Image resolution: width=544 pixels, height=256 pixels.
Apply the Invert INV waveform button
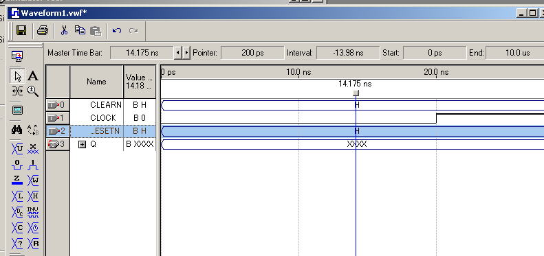coord(32,212)
